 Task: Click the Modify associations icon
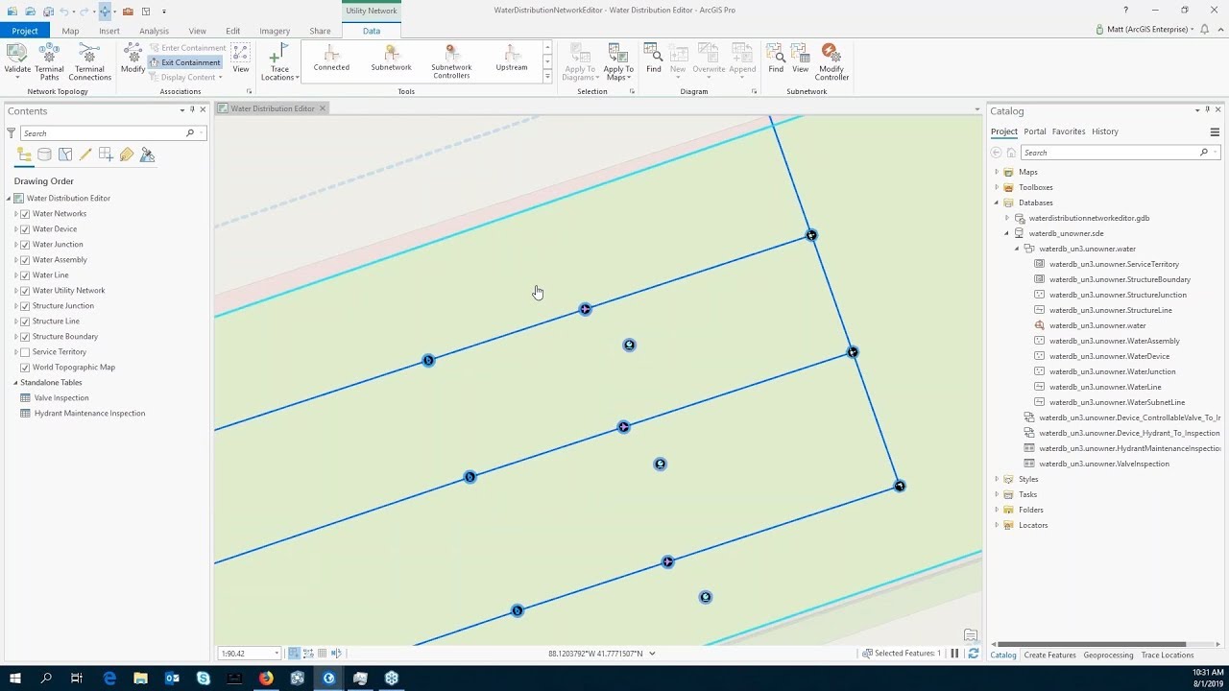(x=133, y=60)
